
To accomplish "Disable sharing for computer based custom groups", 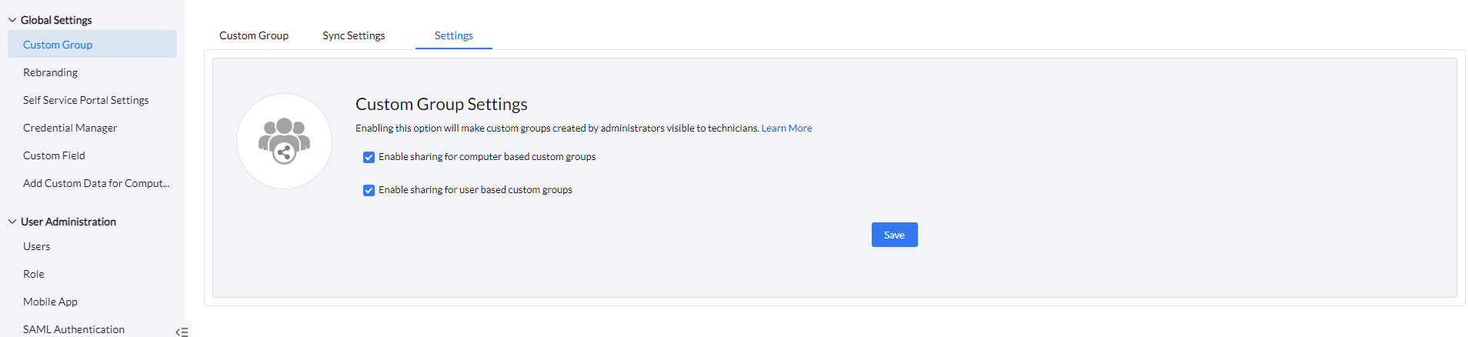I will tap(369, 157).
